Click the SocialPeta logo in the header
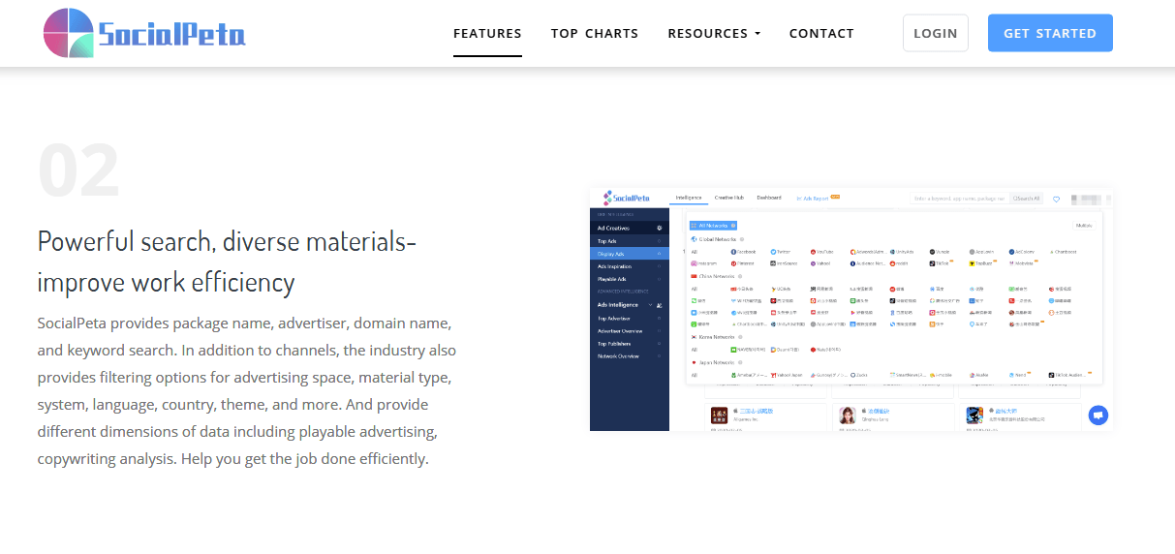 coord(145,33)
